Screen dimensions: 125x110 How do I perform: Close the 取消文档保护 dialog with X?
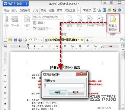82,73
